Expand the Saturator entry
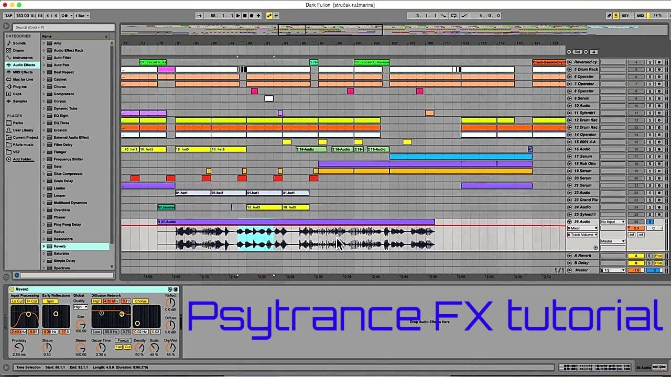 [44, 253]
